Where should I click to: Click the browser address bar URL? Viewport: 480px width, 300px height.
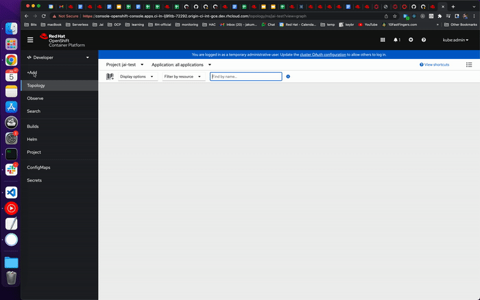195,16
